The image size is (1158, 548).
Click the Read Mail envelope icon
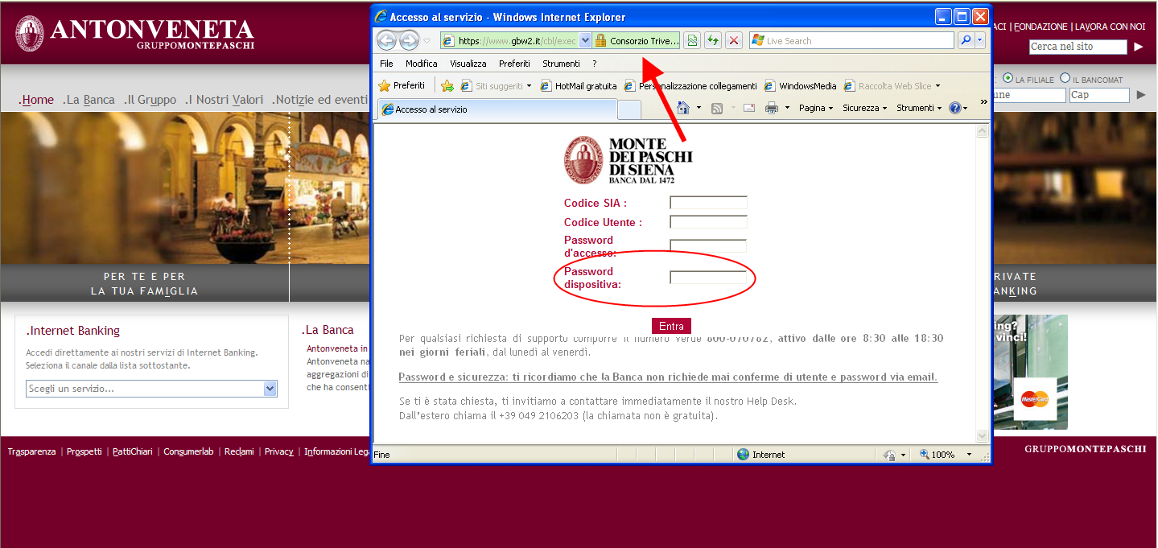[749, 108]
